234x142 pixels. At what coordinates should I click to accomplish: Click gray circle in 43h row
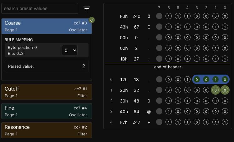pos(159,27)
